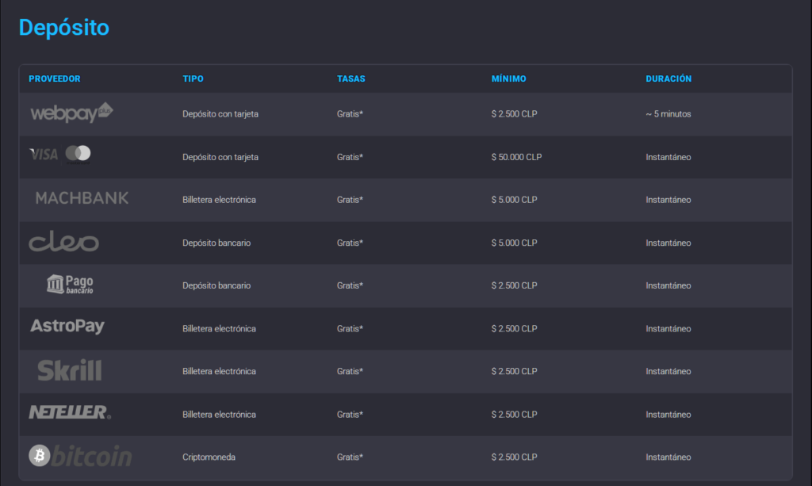Click '$ 2.500 CLP' in Neteller row
The image size is (812, 486).
coord(514,414)
